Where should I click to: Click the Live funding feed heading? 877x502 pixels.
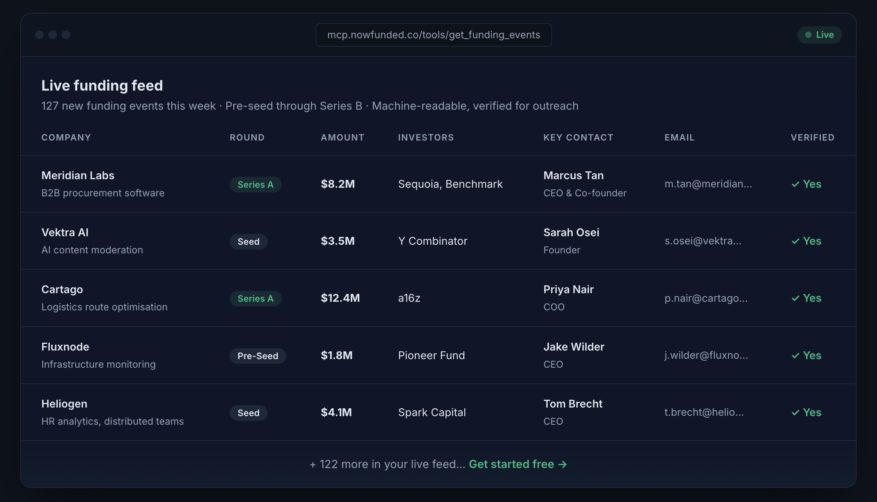102,85
